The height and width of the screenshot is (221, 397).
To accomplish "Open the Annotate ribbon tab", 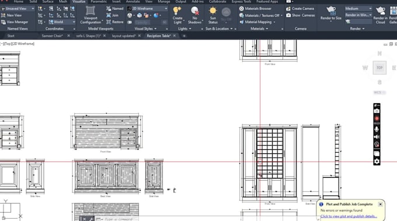I will (x=133, y=2).
